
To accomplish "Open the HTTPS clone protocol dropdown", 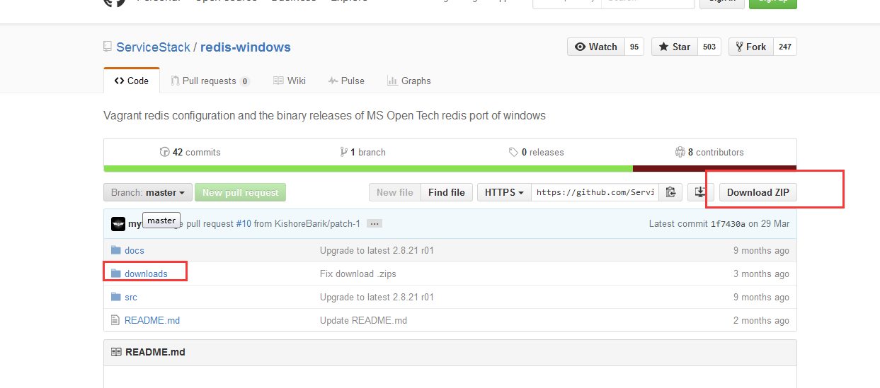I will [x=504, y=192].
